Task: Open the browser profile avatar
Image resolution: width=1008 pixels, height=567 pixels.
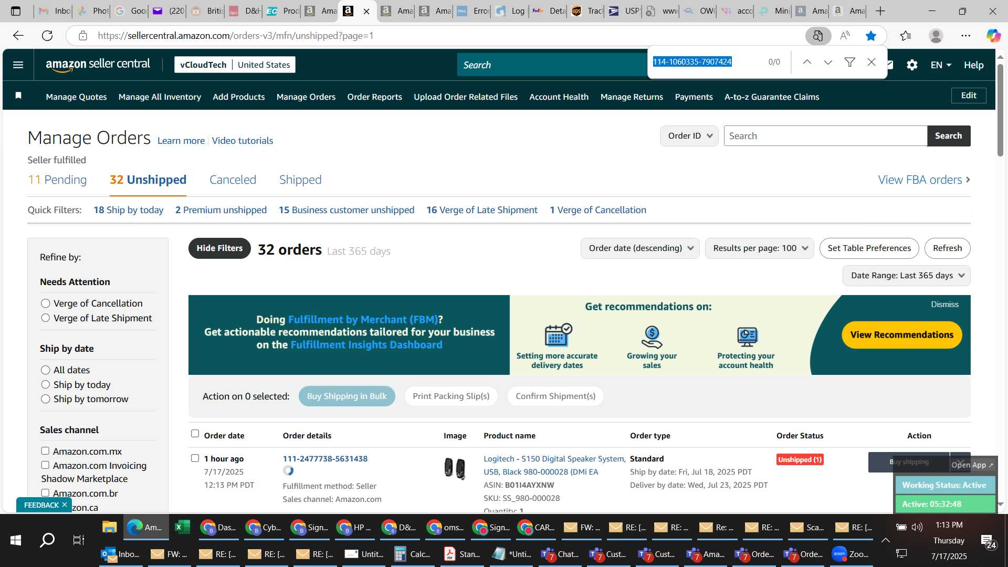Action: point(936,36)
